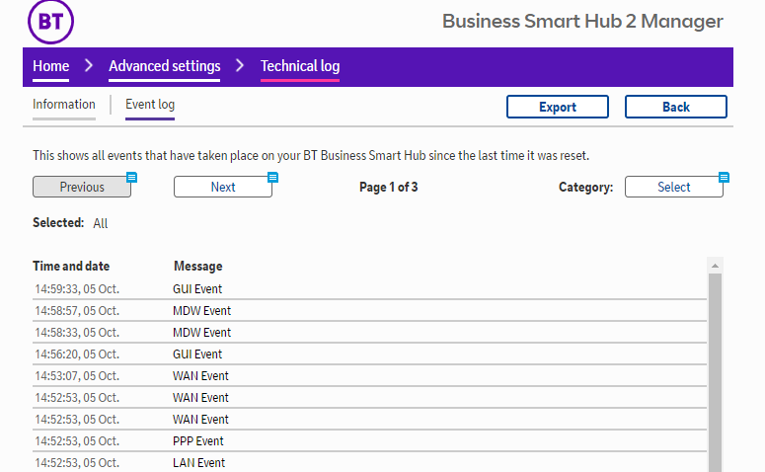
Task: Click the BT logo
Action: point(50,22)
